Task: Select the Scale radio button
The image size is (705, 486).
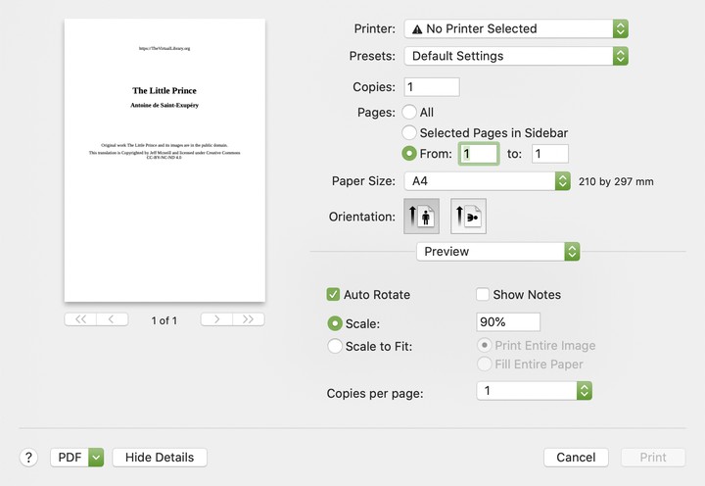Action: click(335, 323)
